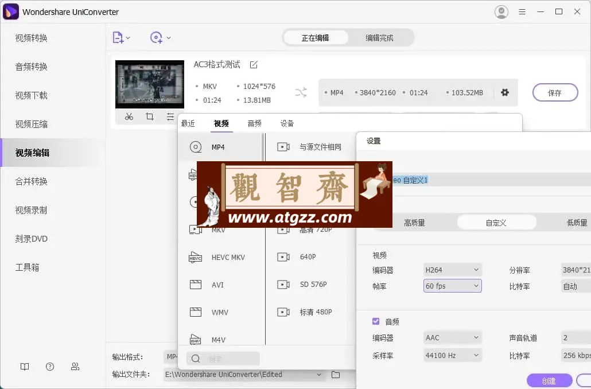
Task: Select 低质量 quality option
Action: click(577, 223)
